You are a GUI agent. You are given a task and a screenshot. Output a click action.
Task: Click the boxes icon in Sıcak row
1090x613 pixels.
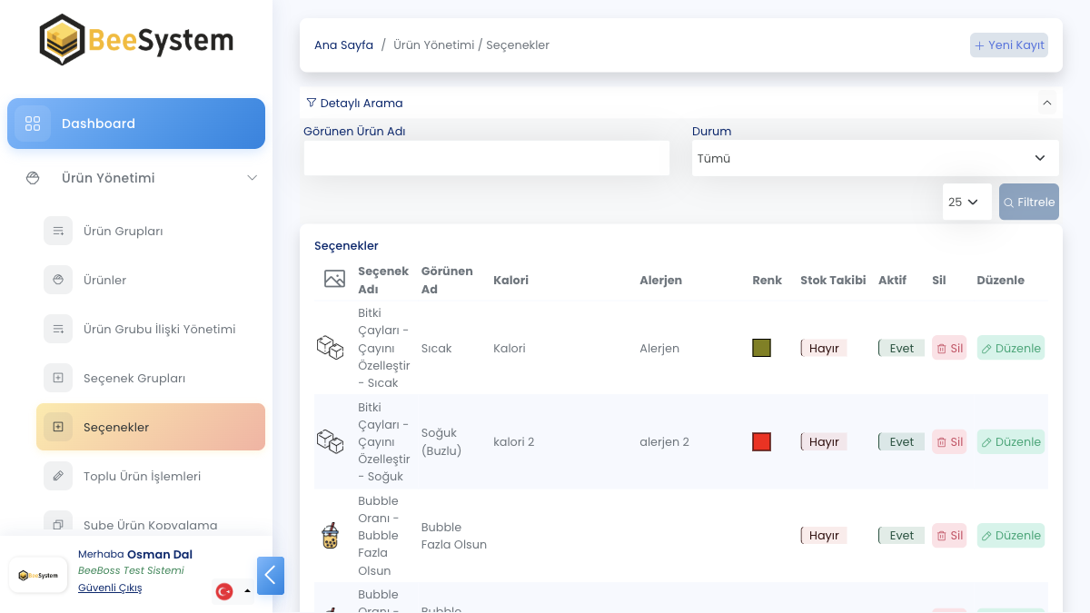(330, 348)
